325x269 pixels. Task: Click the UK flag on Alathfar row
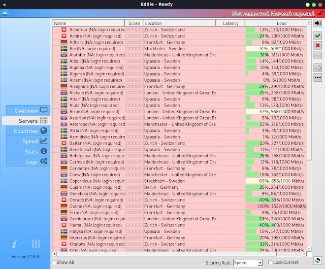tap(64, 55)
